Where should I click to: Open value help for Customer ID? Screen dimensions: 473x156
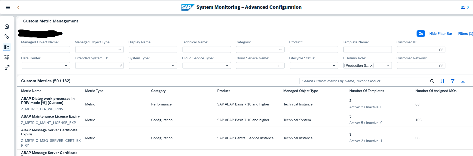(441, 50)
